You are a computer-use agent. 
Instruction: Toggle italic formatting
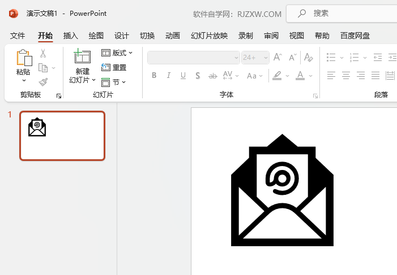(168, 75)
